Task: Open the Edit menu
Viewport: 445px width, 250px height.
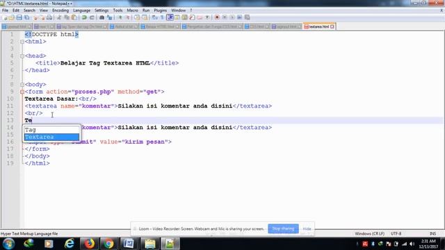Action: pyautogui.click(x=16, y=10)
